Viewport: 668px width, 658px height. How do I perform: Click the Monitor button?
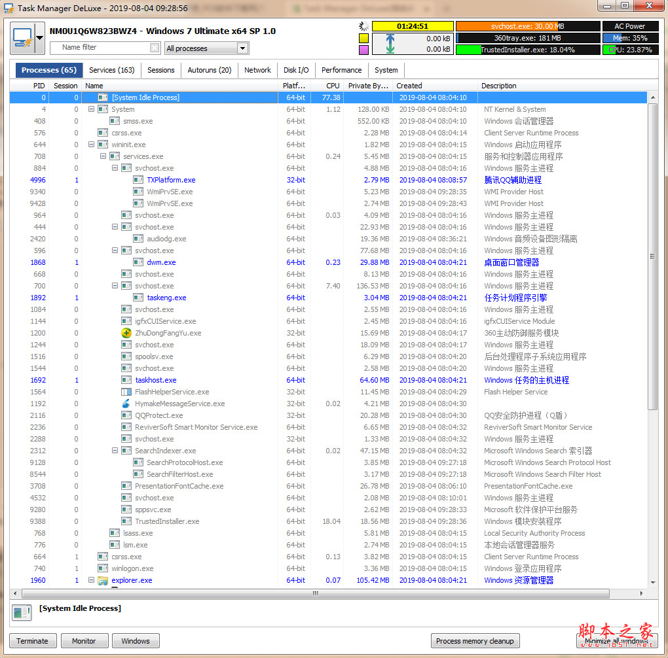pos(84,640)
